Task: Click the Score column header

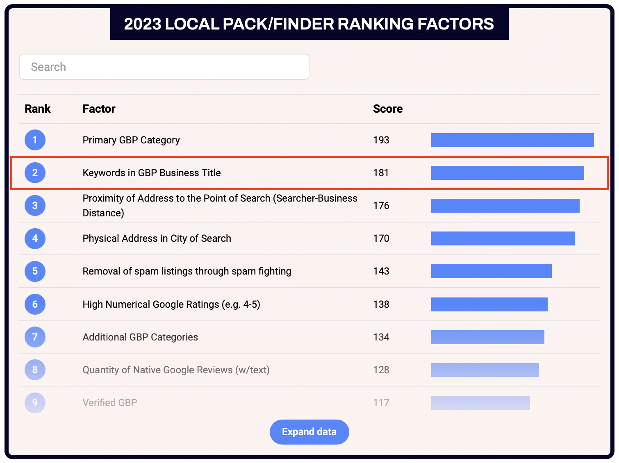Action: coord(387,109)
